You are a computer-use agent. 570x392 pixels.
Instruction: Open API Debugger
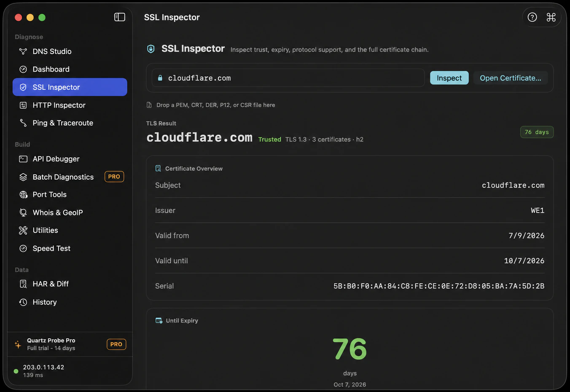[x=70, y=159]
